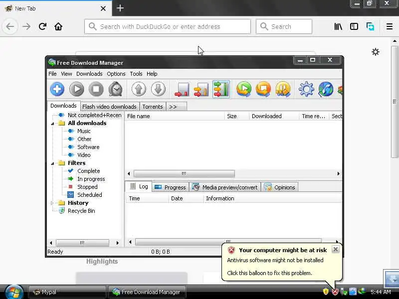
Task: Move download up with the up arrow icon
Action: [x=139, y=89]
